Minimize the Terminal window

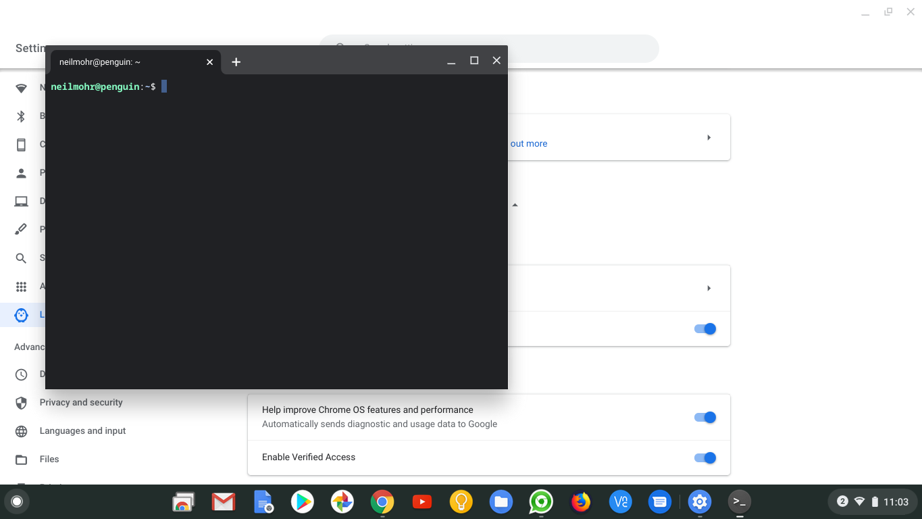pyautogui.click(x=451, y=62)
